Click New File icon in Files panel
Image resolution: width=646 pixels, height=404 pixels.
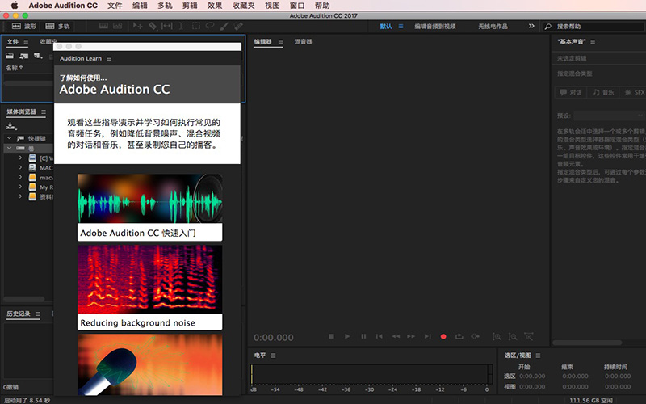click(38, 56)
